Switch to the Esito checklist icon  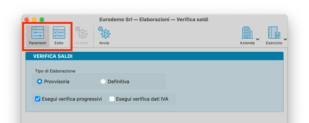click(59, 32)
